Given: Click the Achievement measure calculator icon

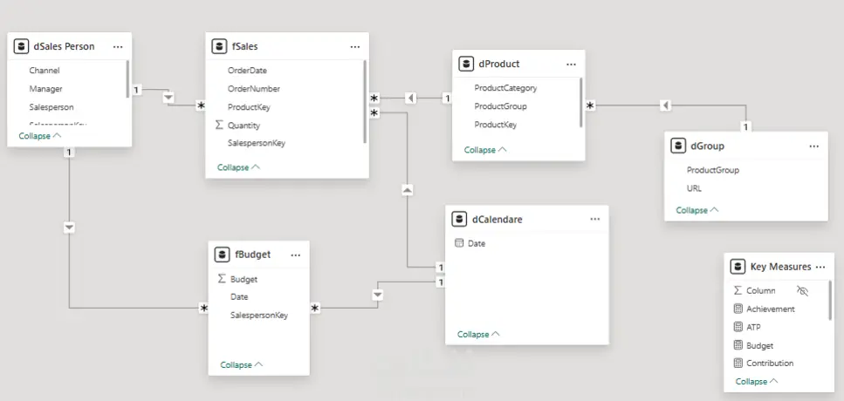Looking at the screenshot, I should [x=738, y=309].
